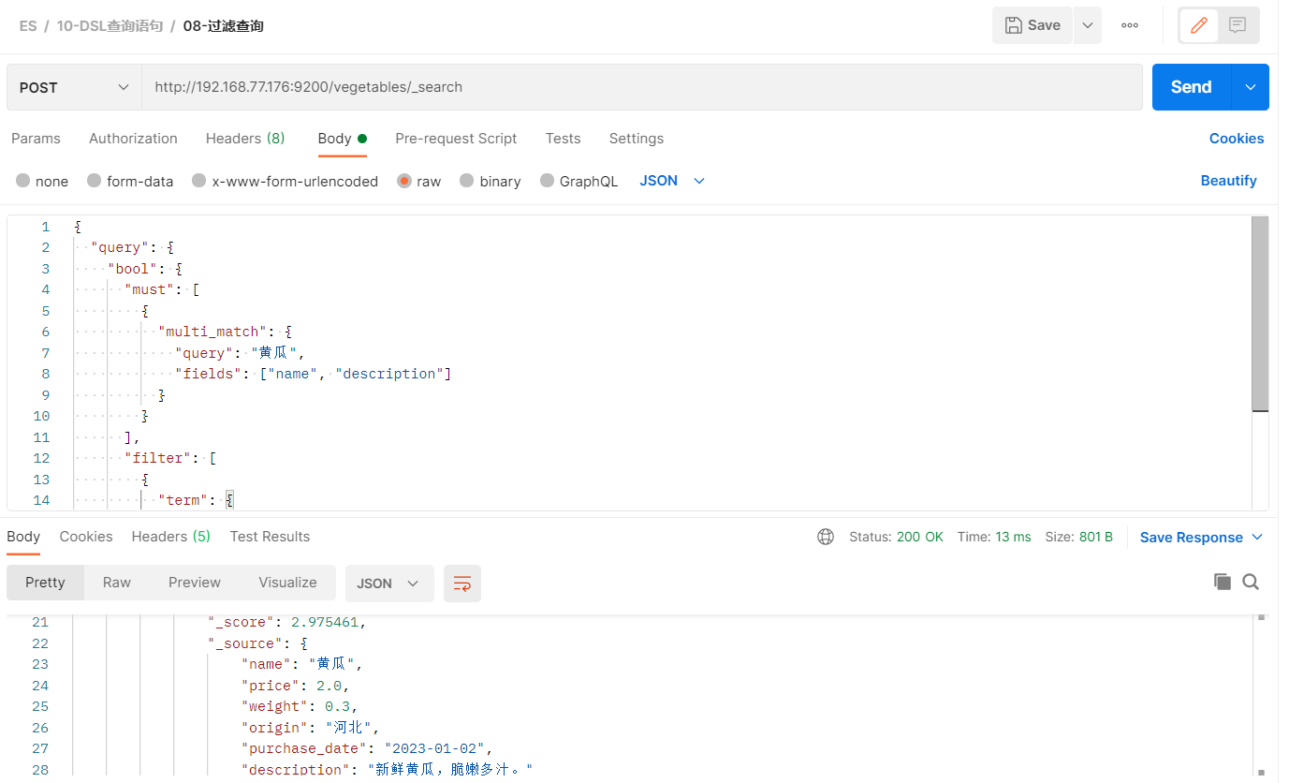
Task: Open the Headers (8) request tab
Action: [x=245, y=139]
